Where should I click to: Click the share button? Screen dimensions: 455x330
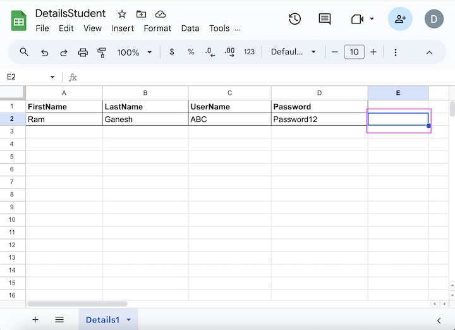[400, 19]
